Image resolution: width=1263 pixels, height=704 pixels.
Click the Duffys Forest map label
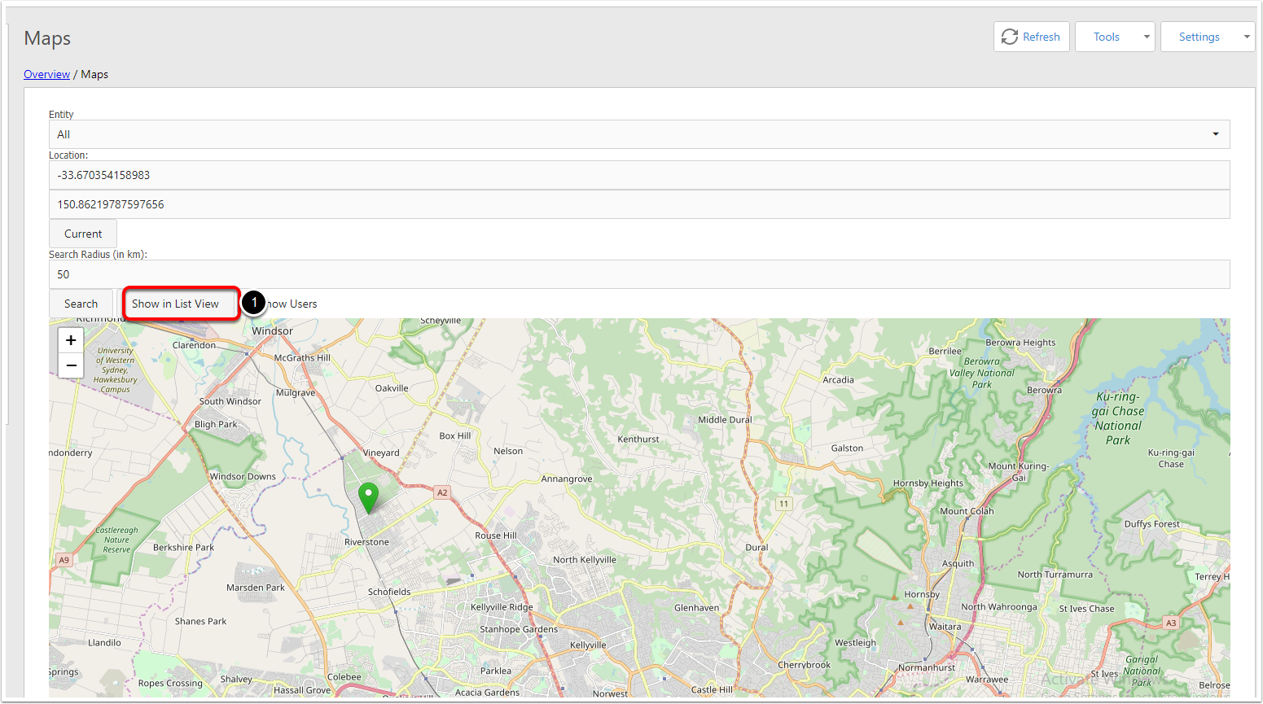(x=1152, y=524)
